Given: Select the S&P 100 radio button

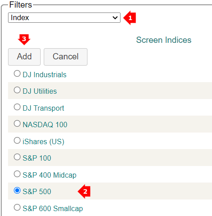Looking at the screenshot, I should click(x=17, y=157).
